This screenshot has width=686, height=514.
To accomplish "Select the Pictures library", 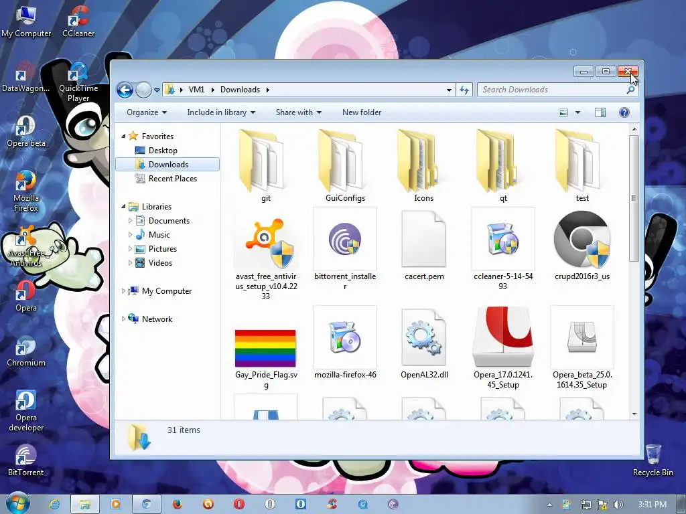I will point(156,249).
